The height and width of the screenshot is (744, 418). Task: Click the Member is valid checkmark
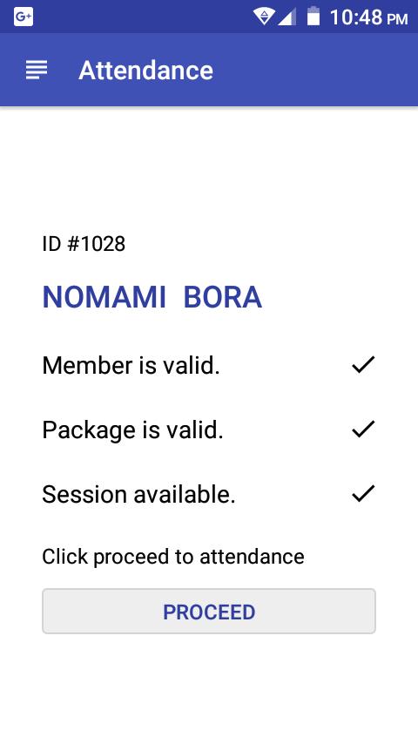363,364
